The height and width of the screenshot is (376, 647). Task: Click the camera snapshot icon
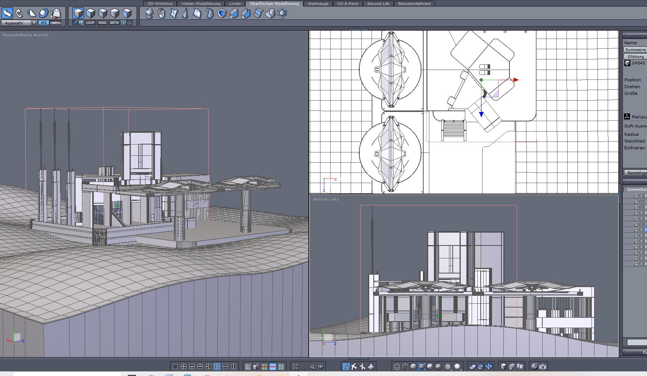pyautogui.click(x=543, y=367)
